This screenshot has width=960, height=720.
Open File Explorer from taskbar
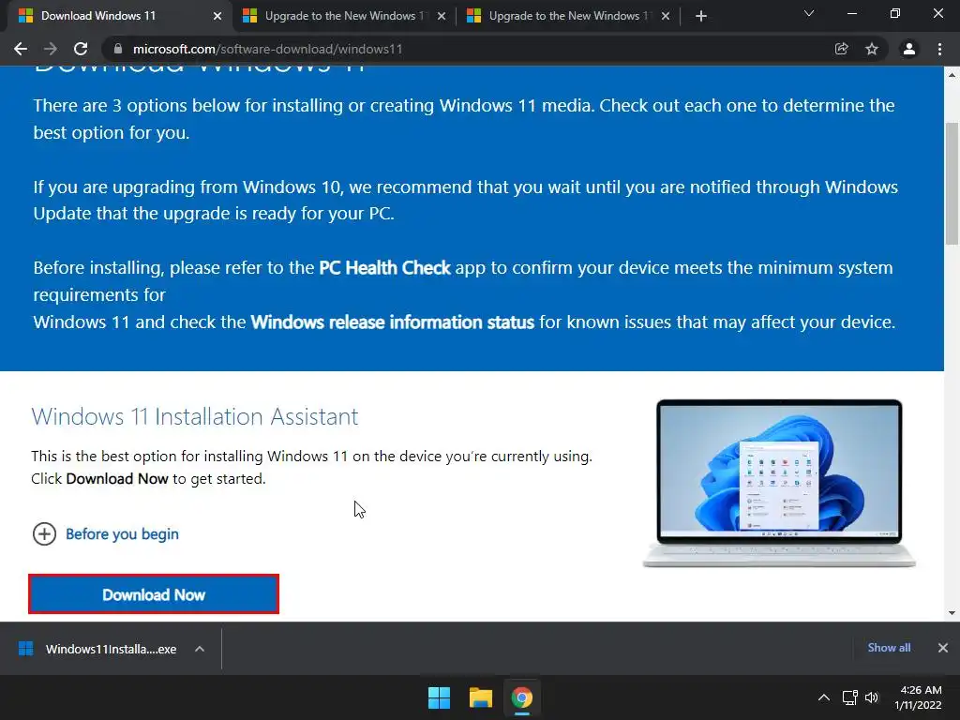481,697
